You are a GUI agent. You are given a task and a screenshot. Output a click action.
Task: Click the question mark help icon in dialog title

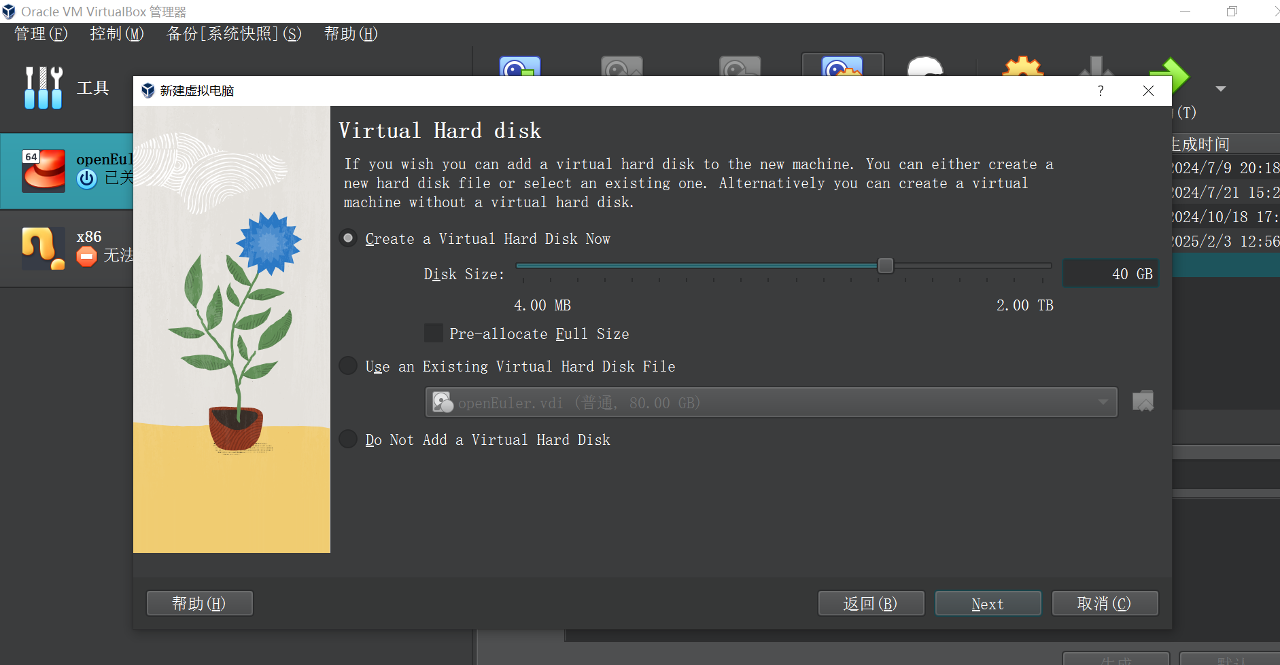coord(1101,91)
